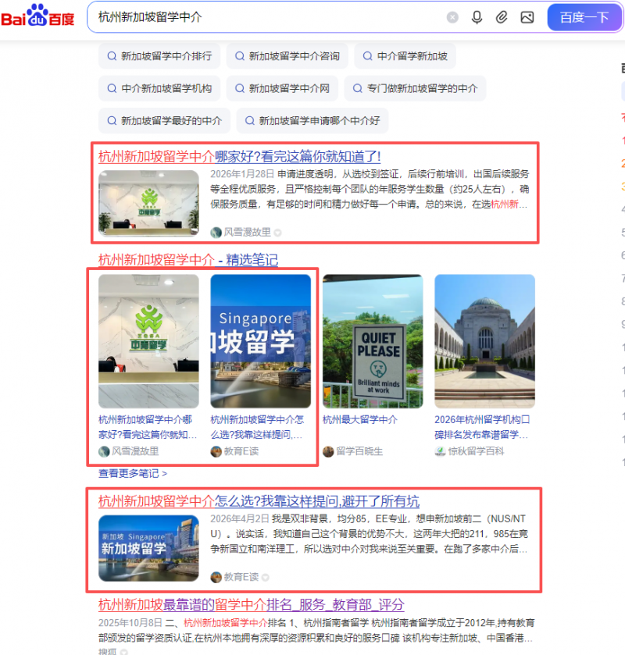Click magnifier icon in 新加坡留学中介网 chip
Image resolution: width=625 pixels, height=655 pixels.
tap(240, 88)
